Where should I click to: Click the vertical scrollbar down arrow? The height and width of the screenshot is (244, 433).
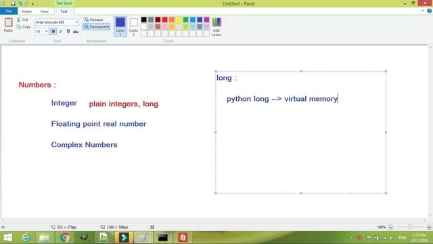click(430, 215)
